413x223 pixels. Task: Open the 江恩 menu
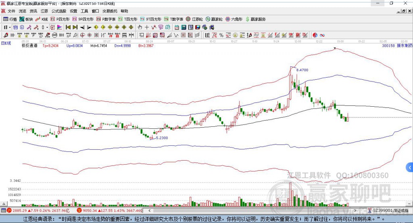[x=44, y=11]
